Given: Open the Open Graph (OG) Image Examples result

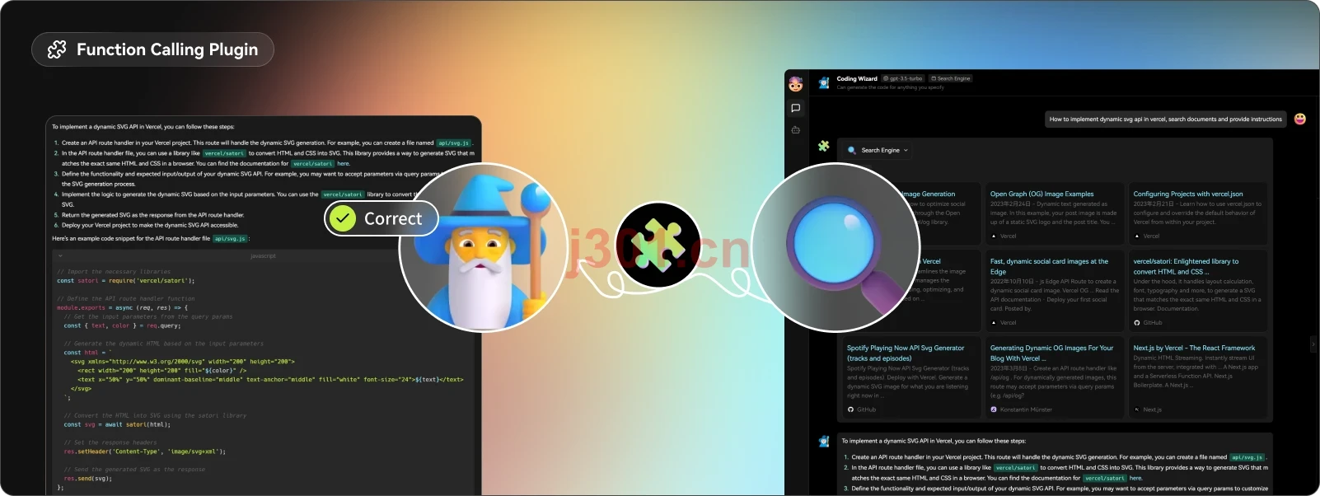Looking at the screenshot, I should coord(1041,194).
